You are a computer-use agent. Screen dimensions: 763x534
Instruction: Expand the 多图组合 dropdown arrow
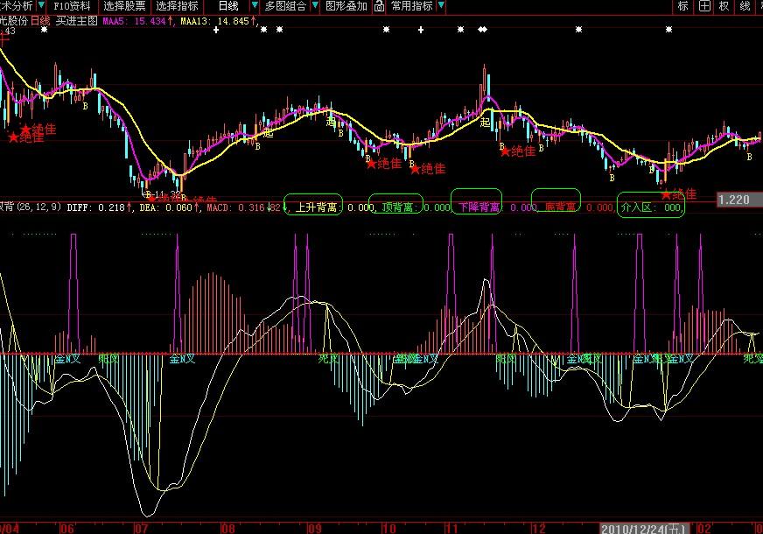(x=315, y=6)
